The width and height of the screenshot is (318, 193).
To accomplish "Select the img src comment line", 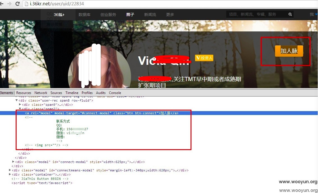I will click(47, 145).
